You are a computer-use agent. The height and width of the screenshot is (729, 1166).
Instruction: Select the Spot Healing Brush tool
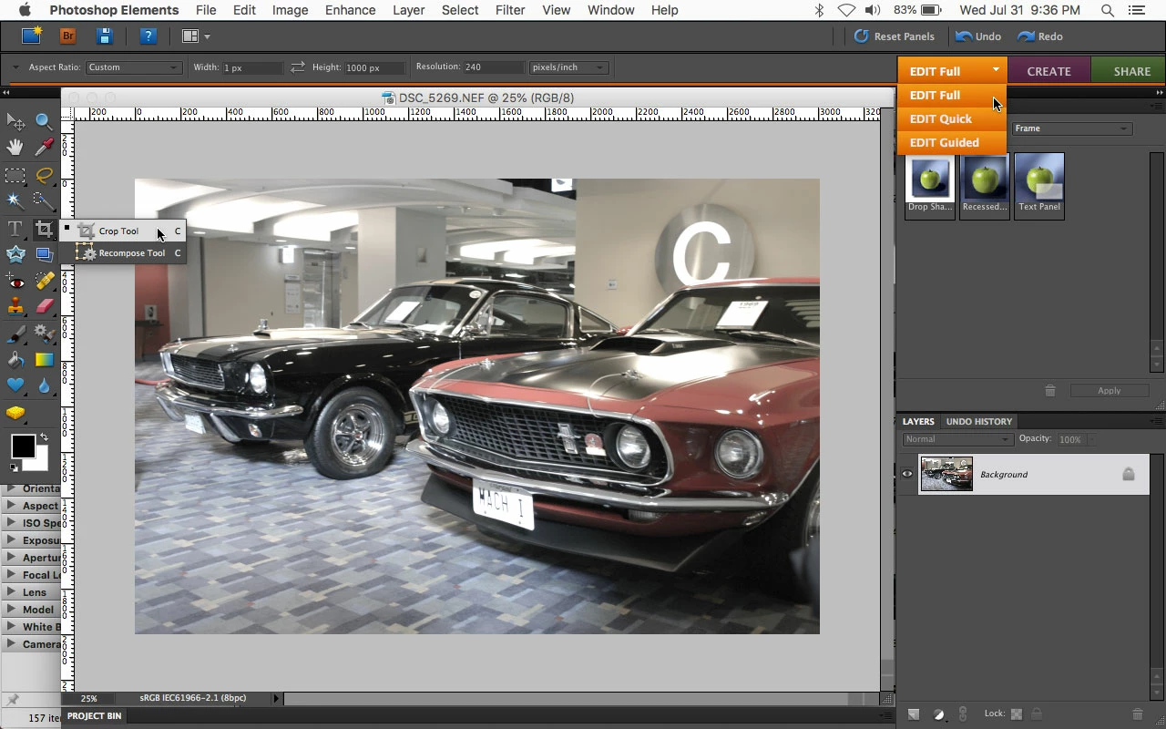(x=44, y=281)
